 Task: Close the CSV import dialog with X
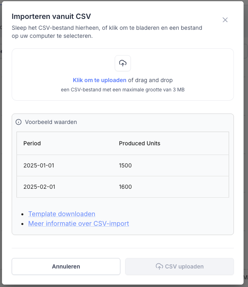225,20
